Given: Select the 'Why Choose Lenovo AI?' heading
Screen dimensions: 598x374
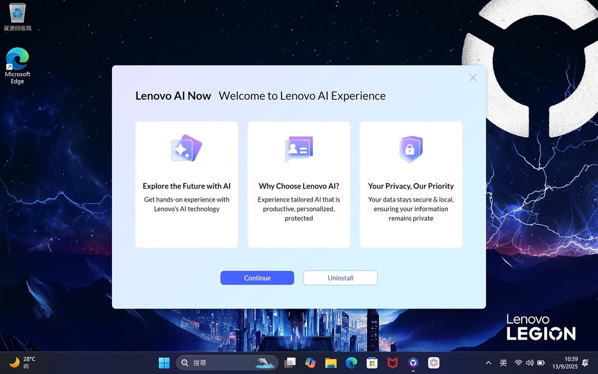Looking at the screenshot, I should 298,186.
